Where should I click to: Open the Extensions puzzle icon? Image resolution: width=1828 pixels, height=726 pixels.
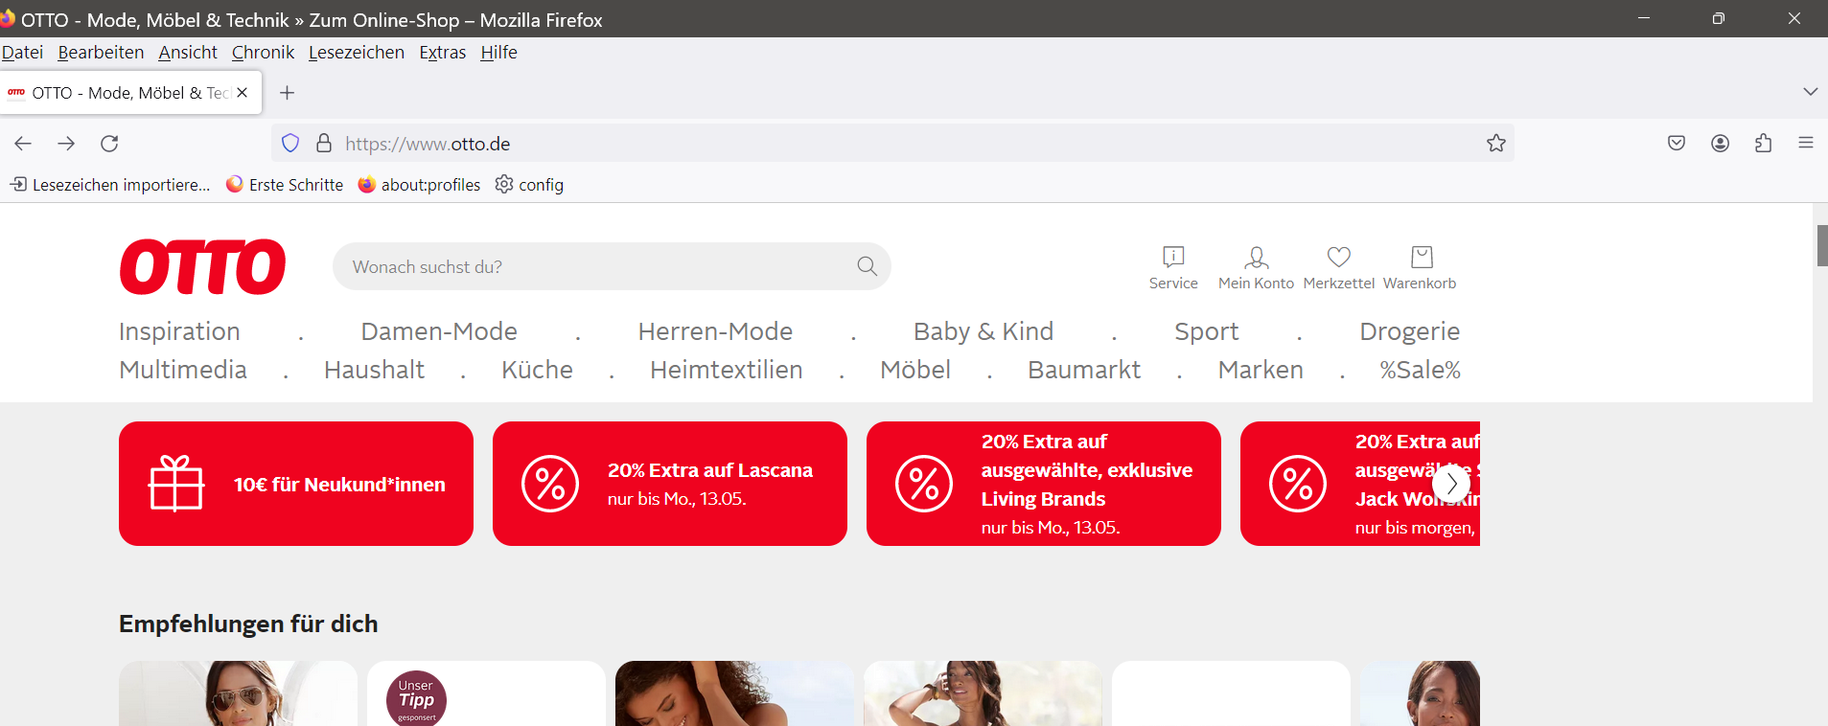click(1763, 144)
